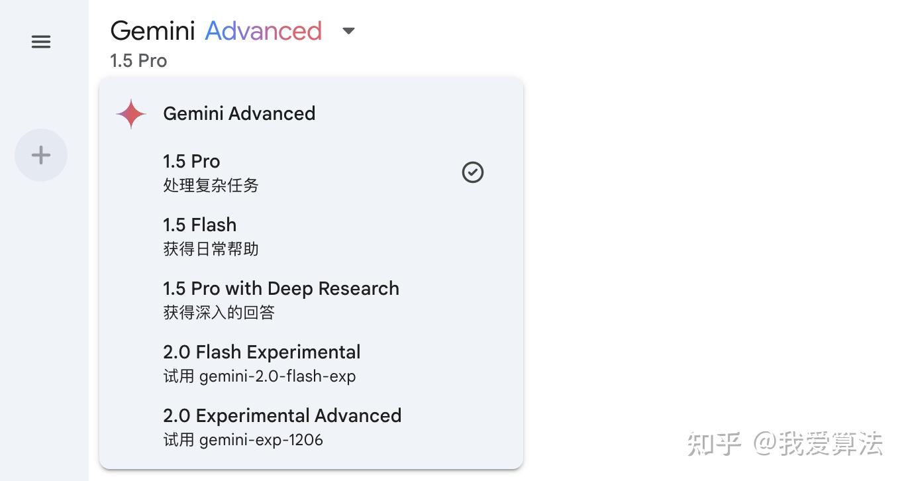Choose 1.5 Pro with Deep Research
This screenshot has height=481, width=906.
tap(281, 288)
